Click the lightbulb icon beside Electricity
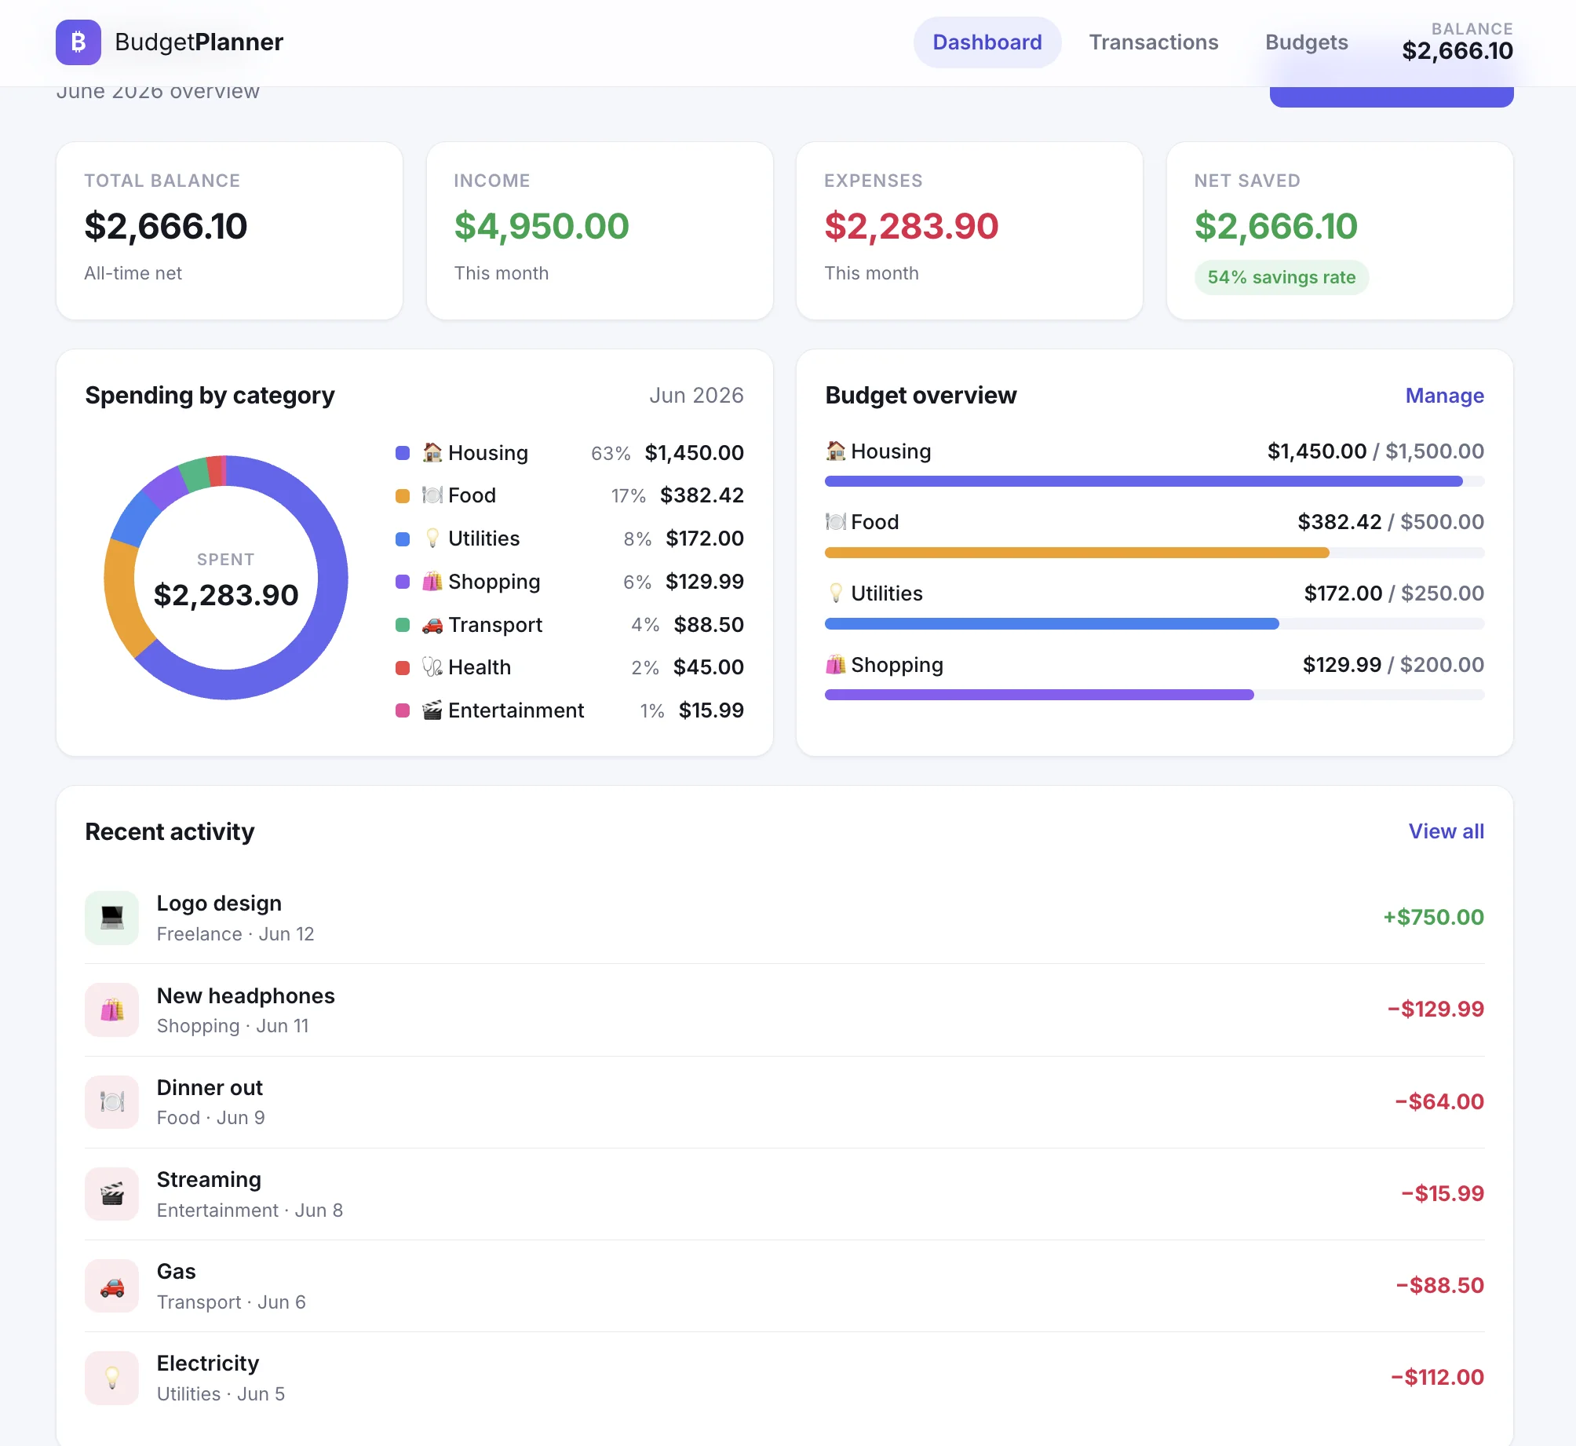The width and height of the screenshot is (1576, 1446). point(112,1378)
